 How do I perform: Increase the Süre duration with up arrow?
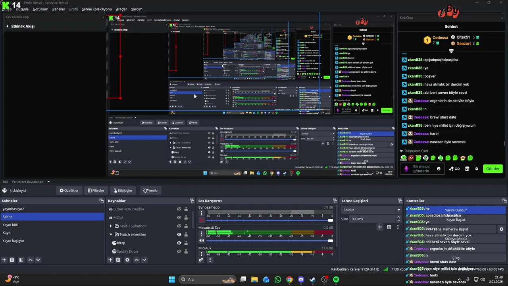[x=398, y=217]
